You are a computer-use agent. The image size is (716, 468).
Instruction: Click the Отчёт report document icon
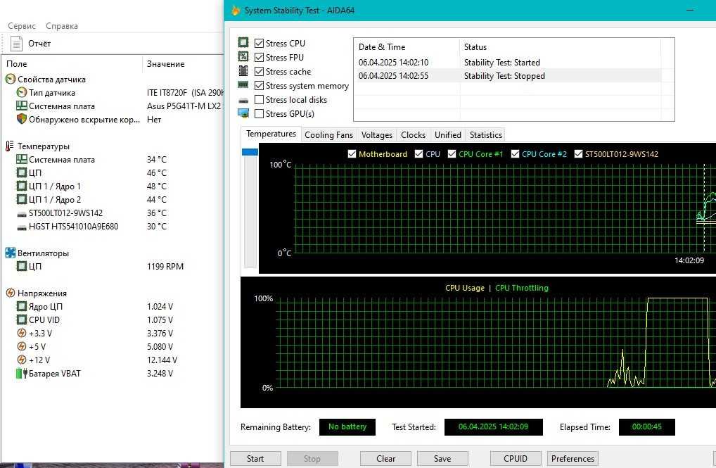tap(16, 44)
